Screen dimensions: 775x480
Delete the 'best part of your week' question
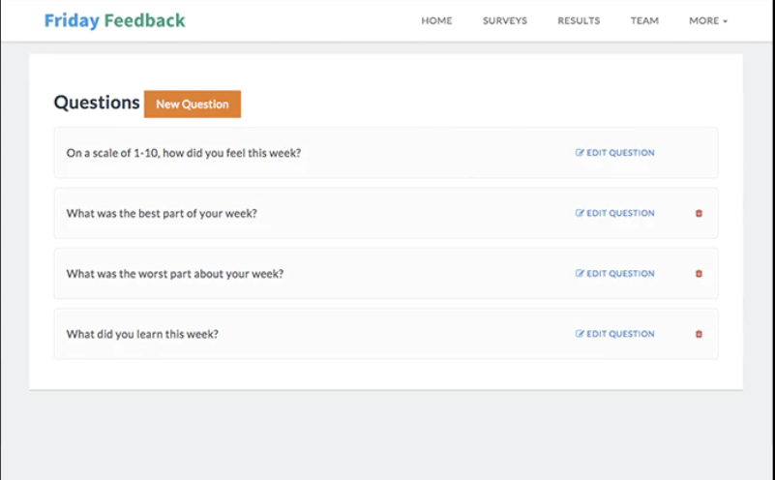[x=699, y=214]
